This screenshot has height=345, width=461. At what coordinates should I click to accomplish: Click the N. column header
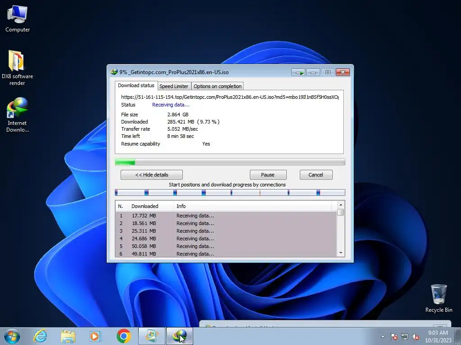tap(122, 206)
